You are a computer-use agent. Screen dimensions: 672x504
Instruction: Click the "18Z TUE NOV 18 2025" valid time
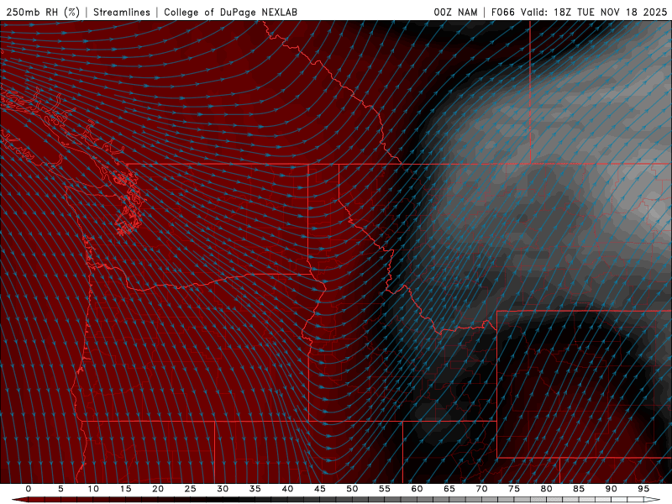pos(611,13)
